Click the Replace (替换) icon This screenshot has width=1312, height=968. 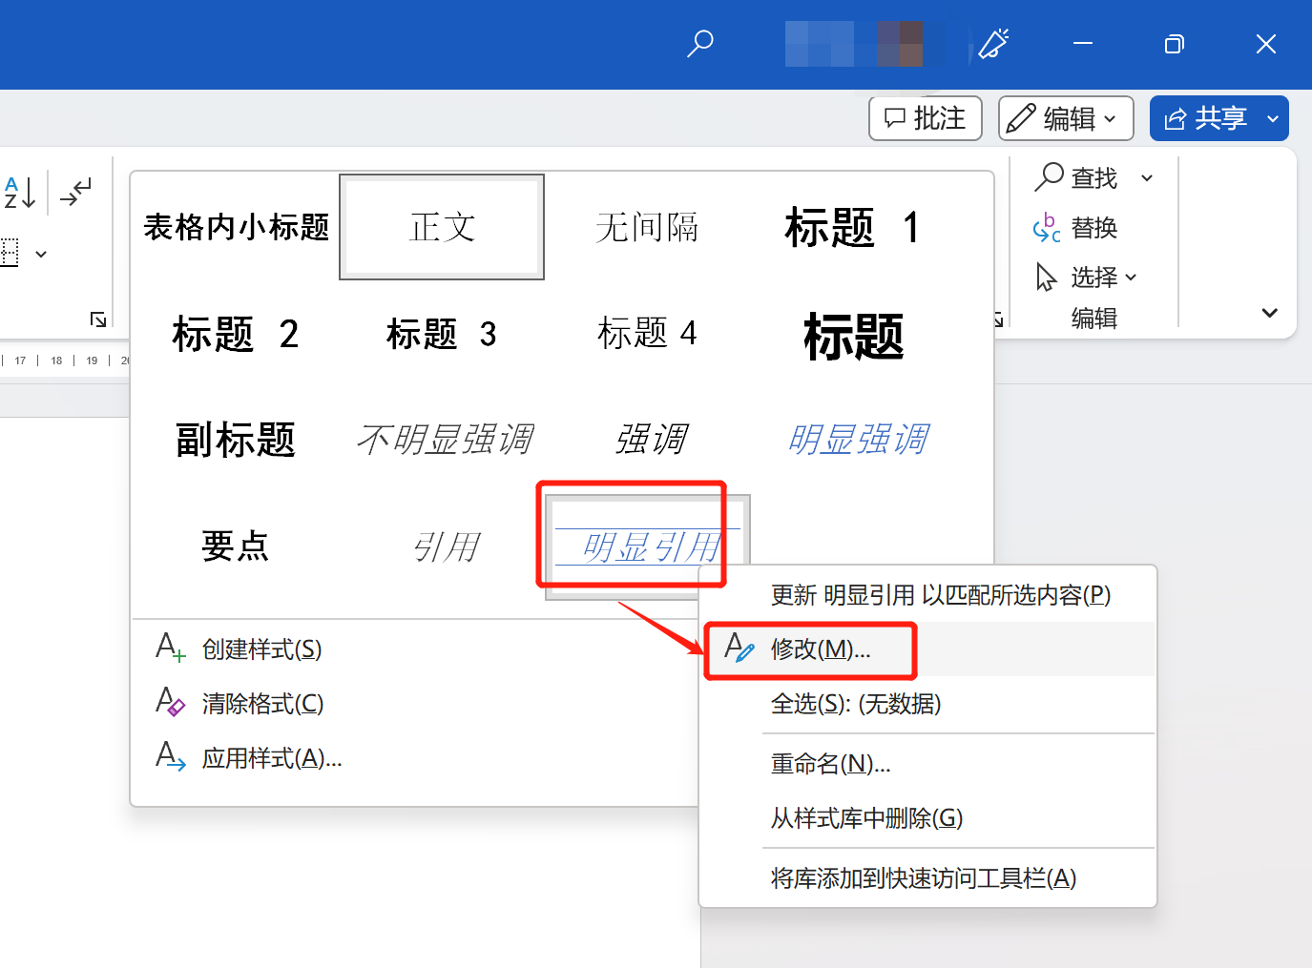[x=1047, y=228]
